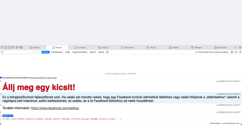Open source link beside Állj meg heading

point(228,81)
